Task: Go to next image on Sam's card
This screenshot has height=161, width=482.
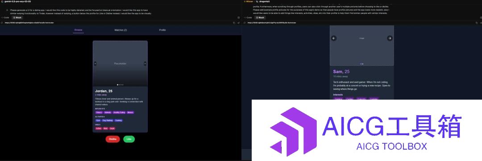Action: [390, 38]
